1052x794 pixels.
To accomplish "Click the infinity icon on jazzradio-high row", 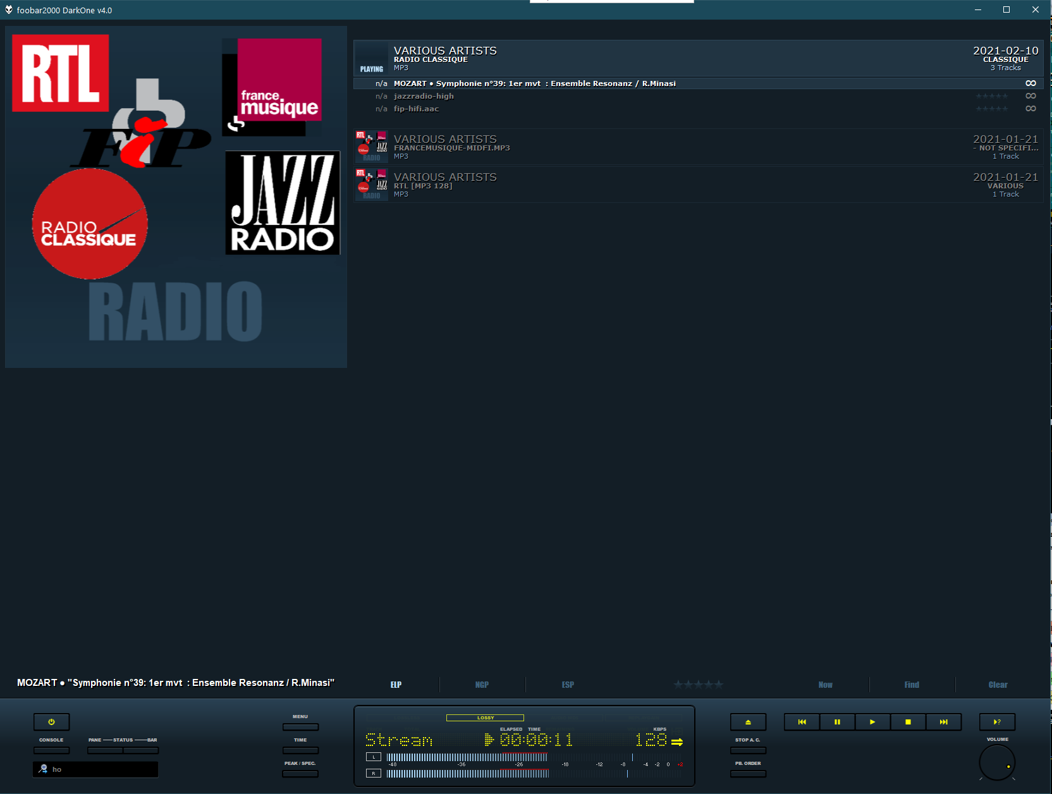I will pos(1031,96).
